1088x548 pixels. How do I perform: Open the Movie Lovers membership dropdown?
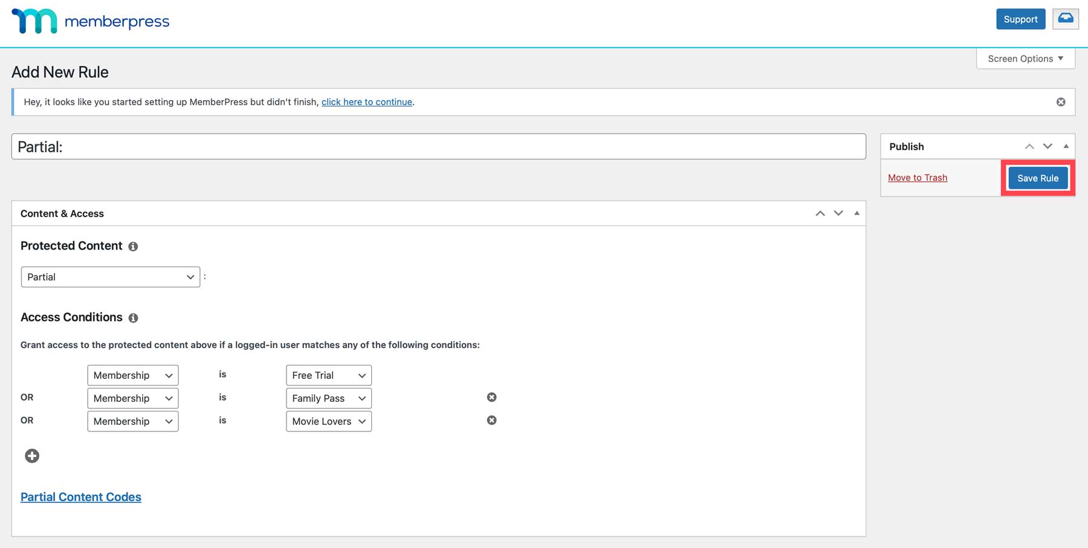[328, 421]
